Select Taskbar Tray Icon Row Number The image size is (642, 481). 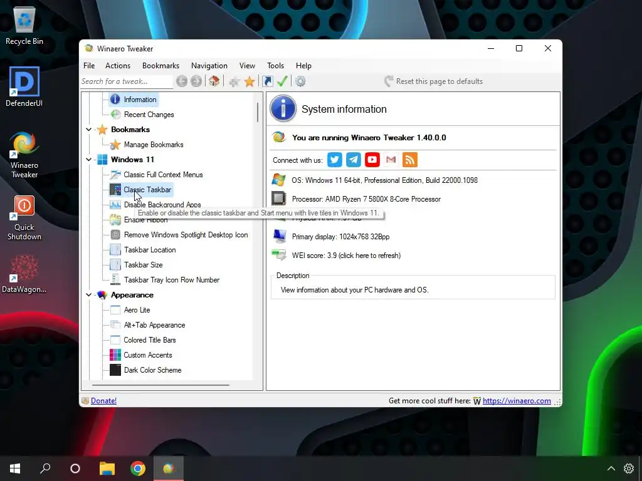tap(172, 280)
